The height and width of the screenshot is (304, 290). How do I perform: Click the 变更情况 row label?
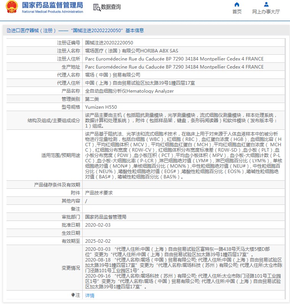71,268
